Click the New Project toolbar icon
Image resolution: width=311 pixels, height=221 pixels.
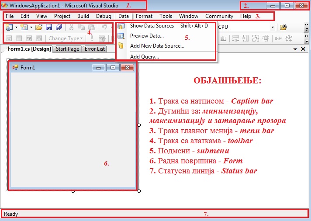point(9,27)
